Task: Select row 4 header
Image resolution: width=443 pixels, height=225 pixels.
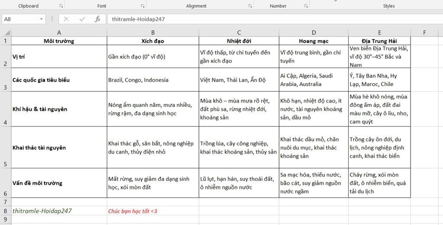Action: [x=6, y=109]
